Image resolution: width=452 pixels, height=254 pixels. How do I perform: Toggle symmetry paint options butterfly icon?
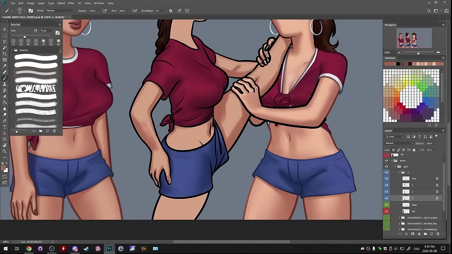click(187, 11)
